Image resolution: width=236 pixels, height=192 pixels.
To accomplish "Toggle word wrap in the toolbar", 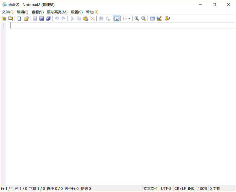I will (117, 19).
